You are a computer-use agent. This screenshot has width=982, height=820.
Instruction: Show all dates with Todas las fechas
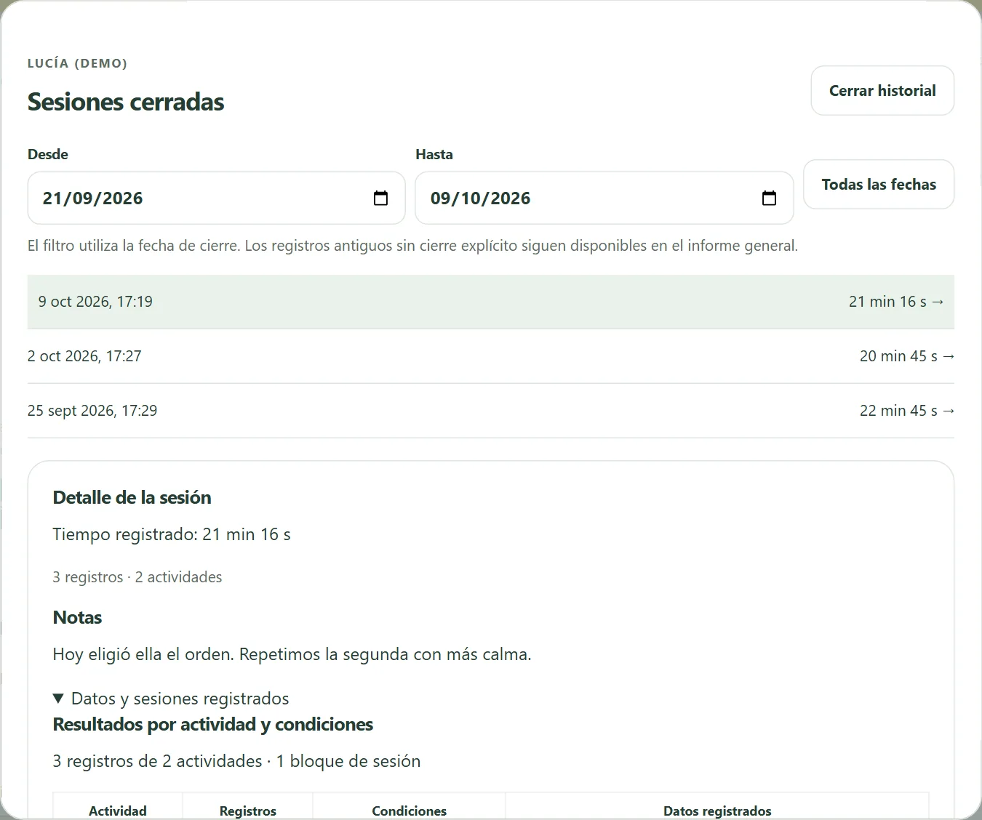[x=879, y=184]
